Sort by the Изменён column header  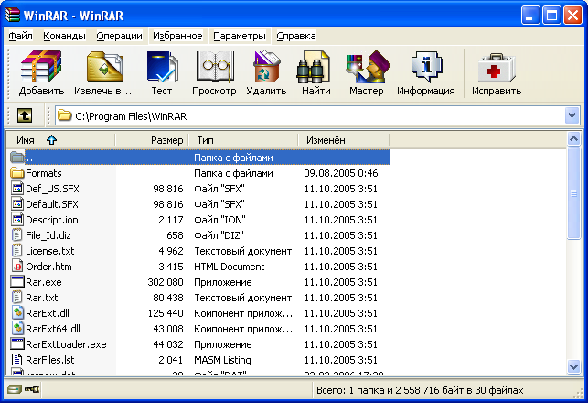coord(344,140)
